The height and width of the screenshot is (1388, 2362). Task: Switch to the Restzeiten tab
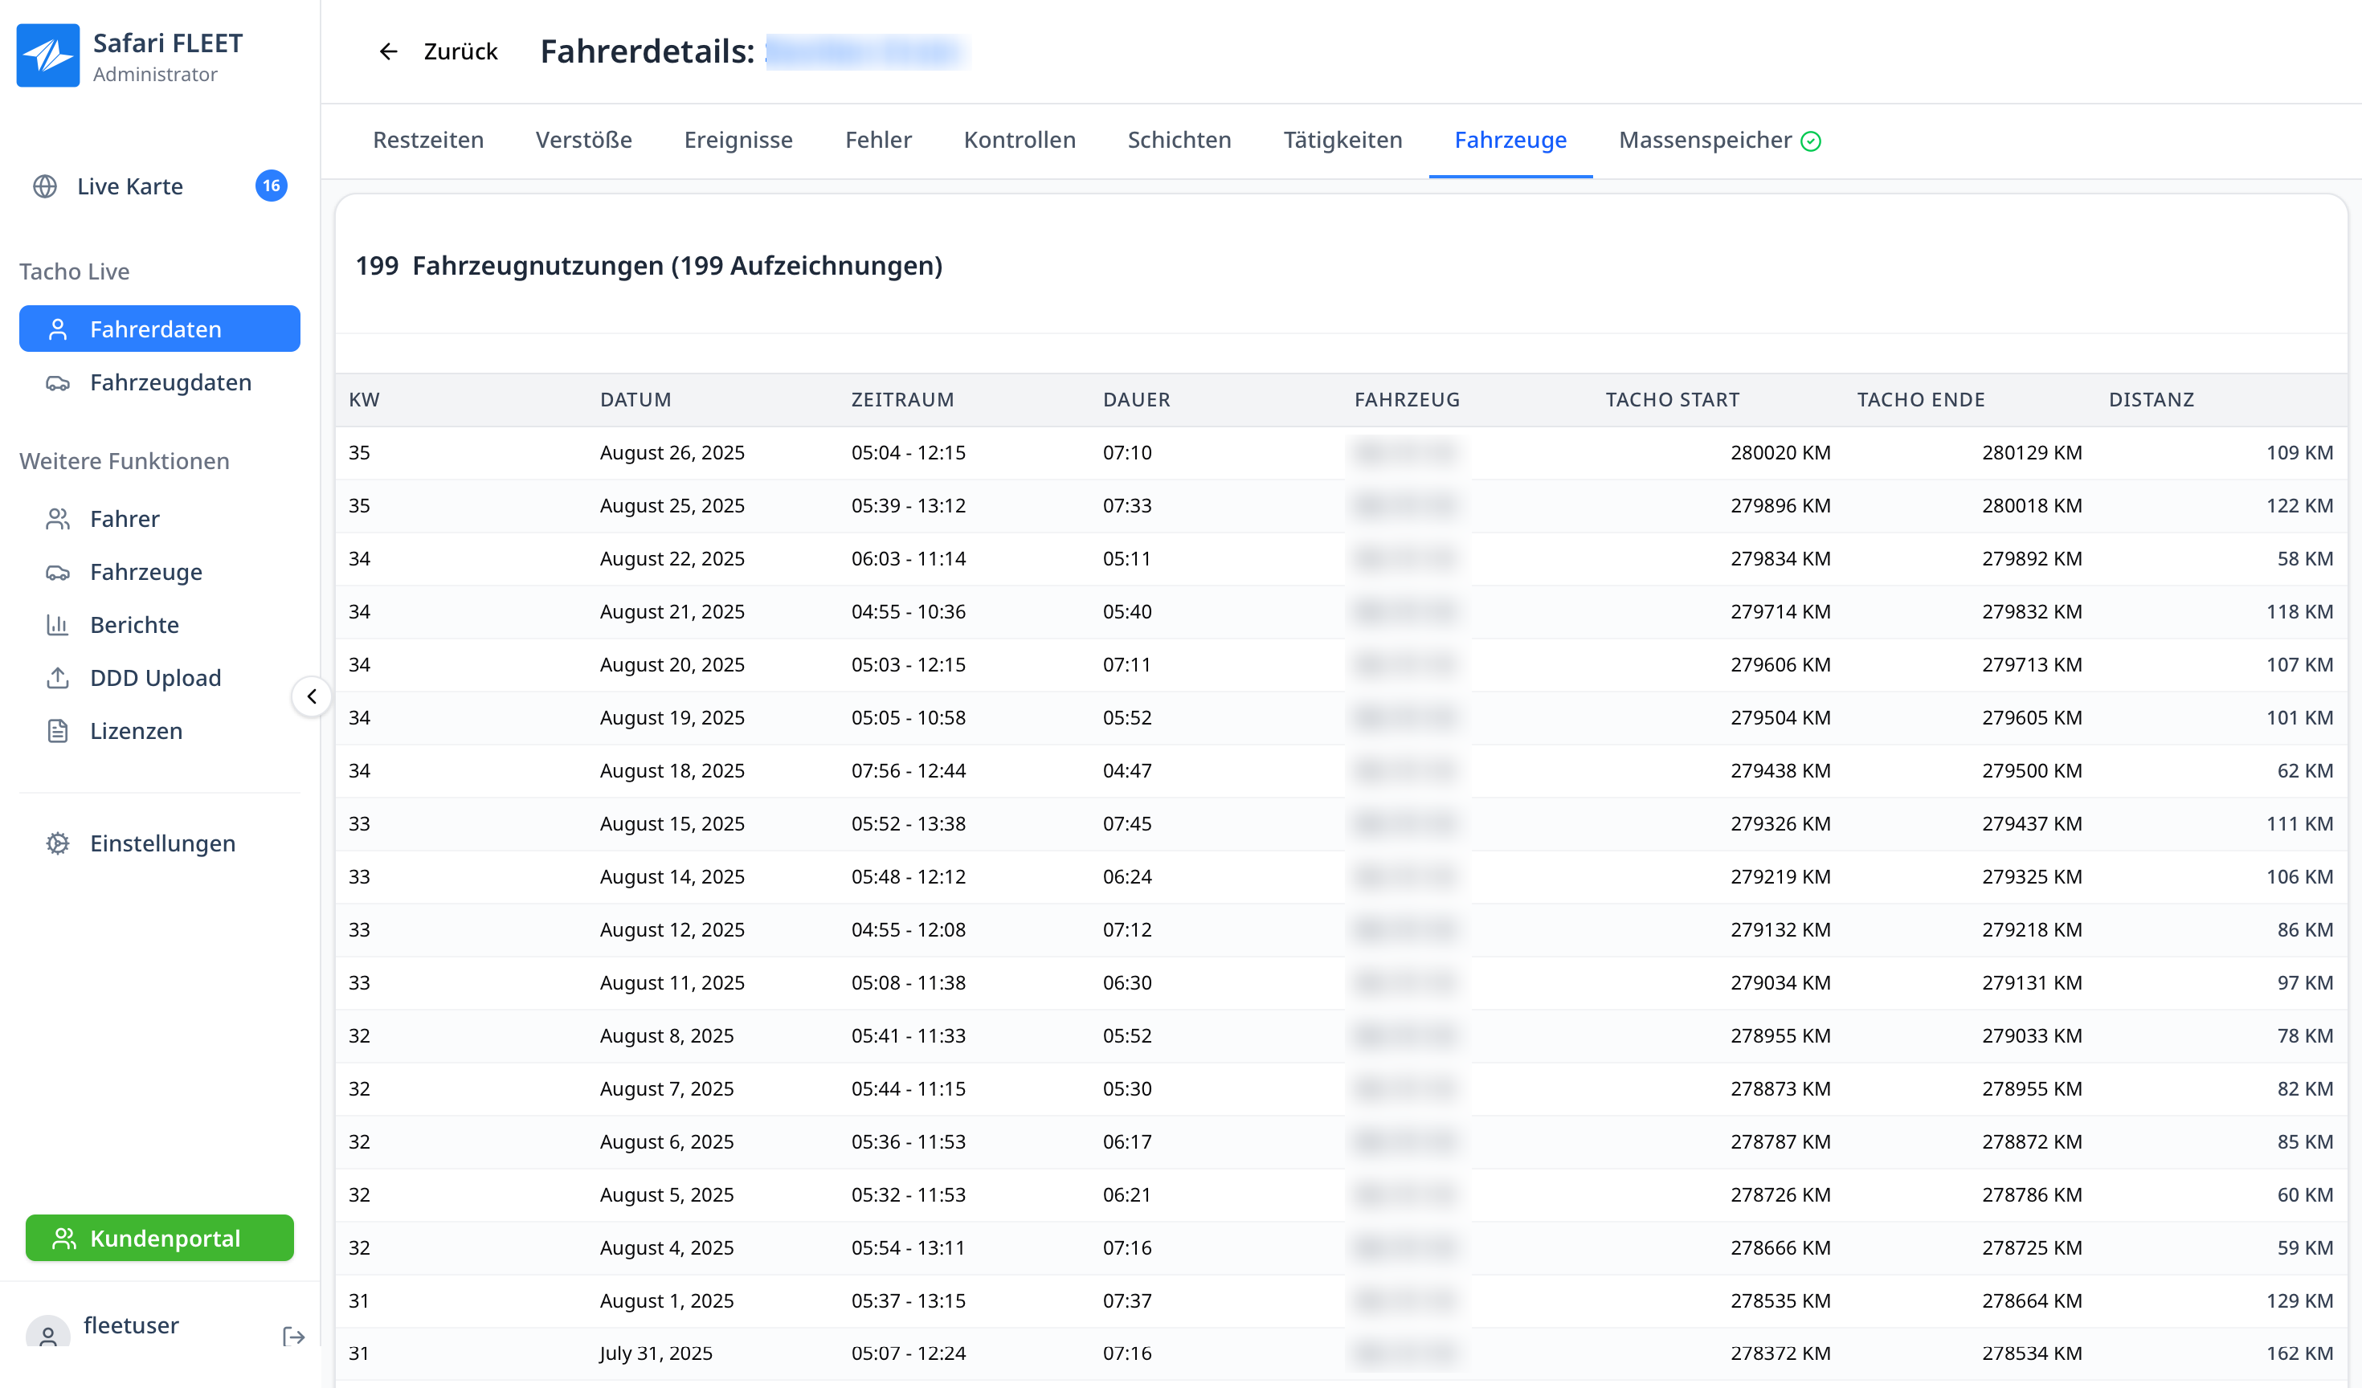pyautogui.click(x=427, y=140)
